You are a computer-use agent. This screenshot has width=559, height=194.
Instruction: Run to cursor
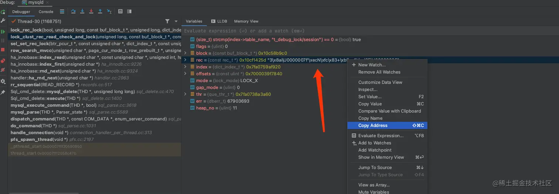[x=109, y=11]
